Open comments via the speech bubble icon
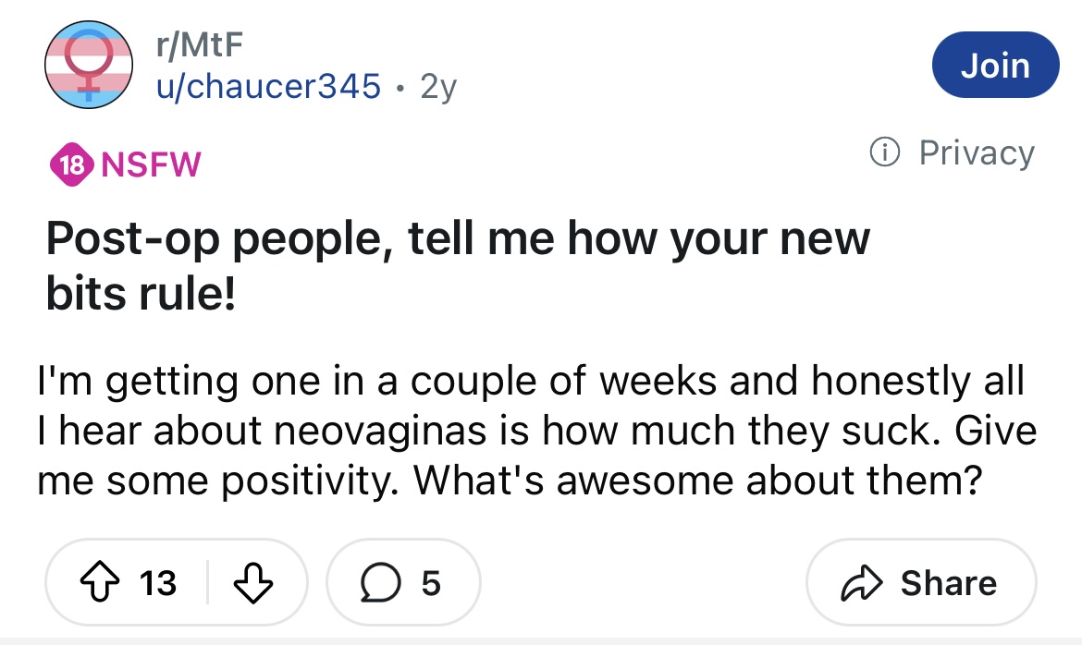Viewport: 1082px width, 645px height. click(379, 583)
